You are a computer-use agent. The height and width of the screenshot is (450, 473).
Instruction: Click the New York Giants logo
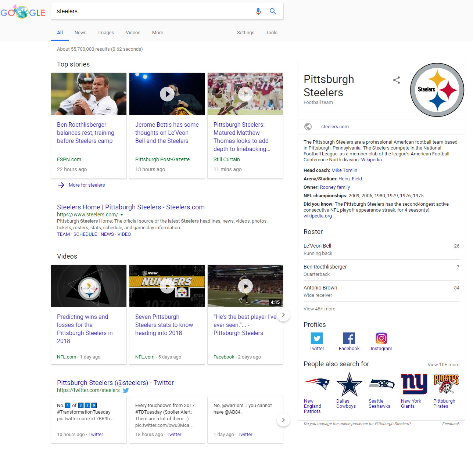tap(414, 384)
